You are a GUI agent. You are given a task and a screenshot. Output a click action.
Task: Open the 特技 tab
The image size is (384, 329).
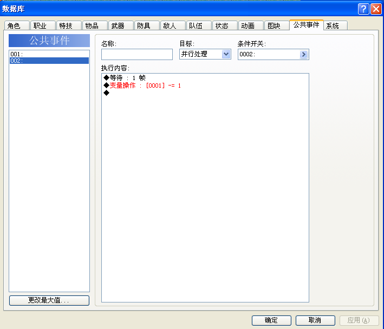[x=69, y=25]
